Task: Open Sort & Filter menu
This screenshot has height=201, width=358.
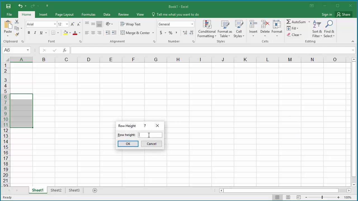Action: coord(317,29)
